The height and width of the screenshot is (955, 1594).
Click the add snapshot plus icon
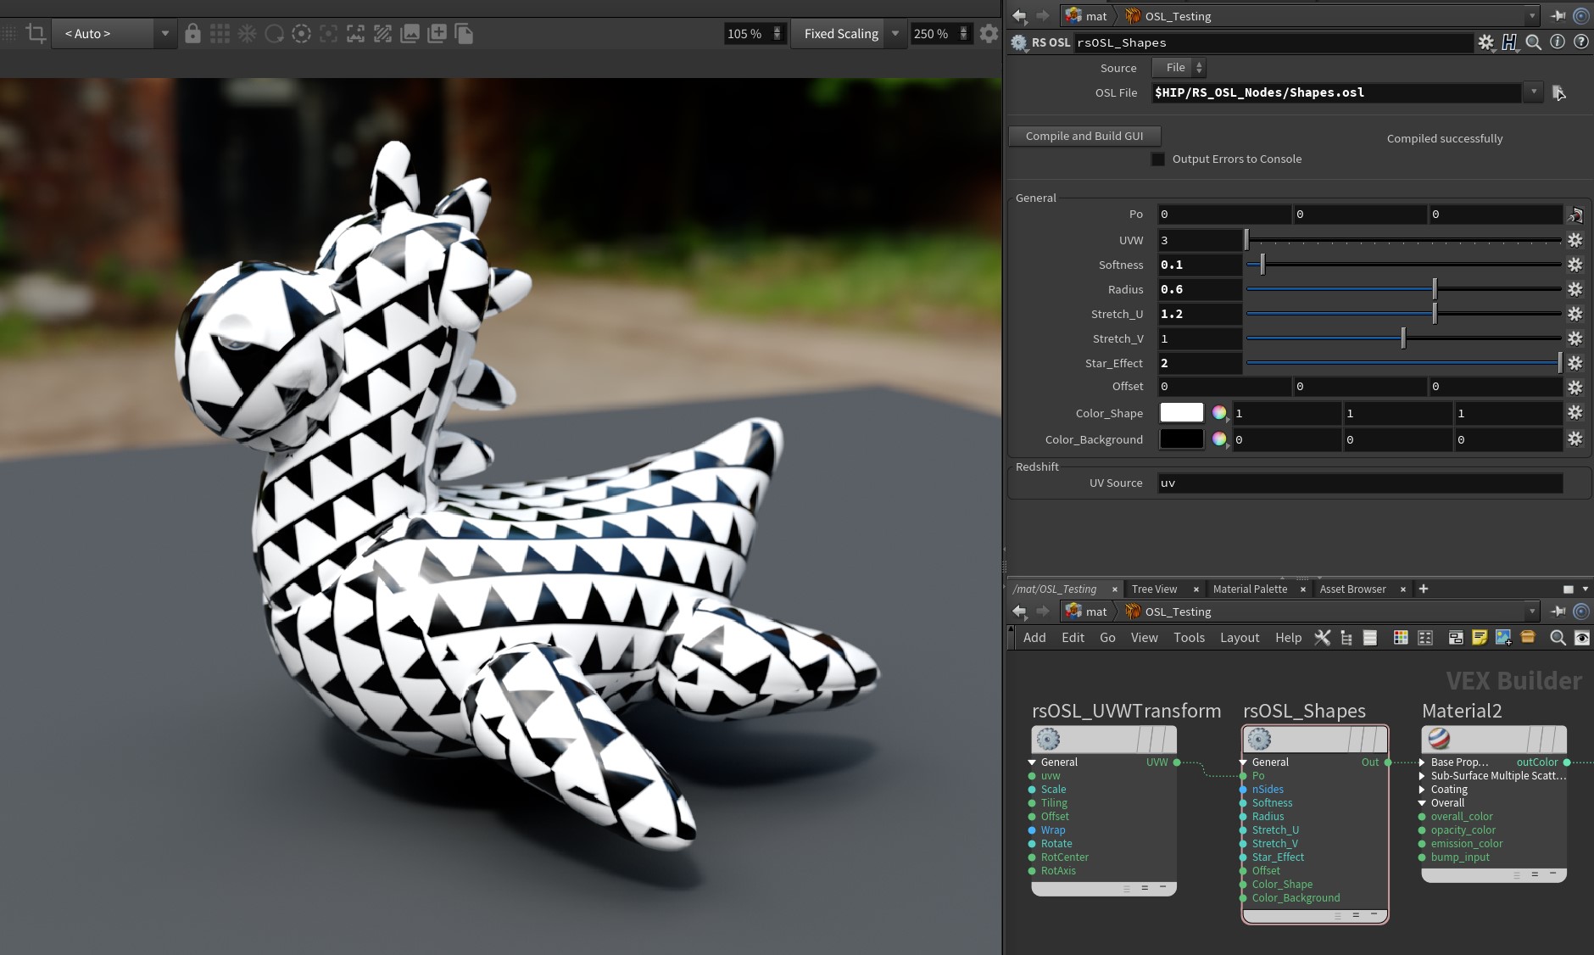(x=437, y=34)
